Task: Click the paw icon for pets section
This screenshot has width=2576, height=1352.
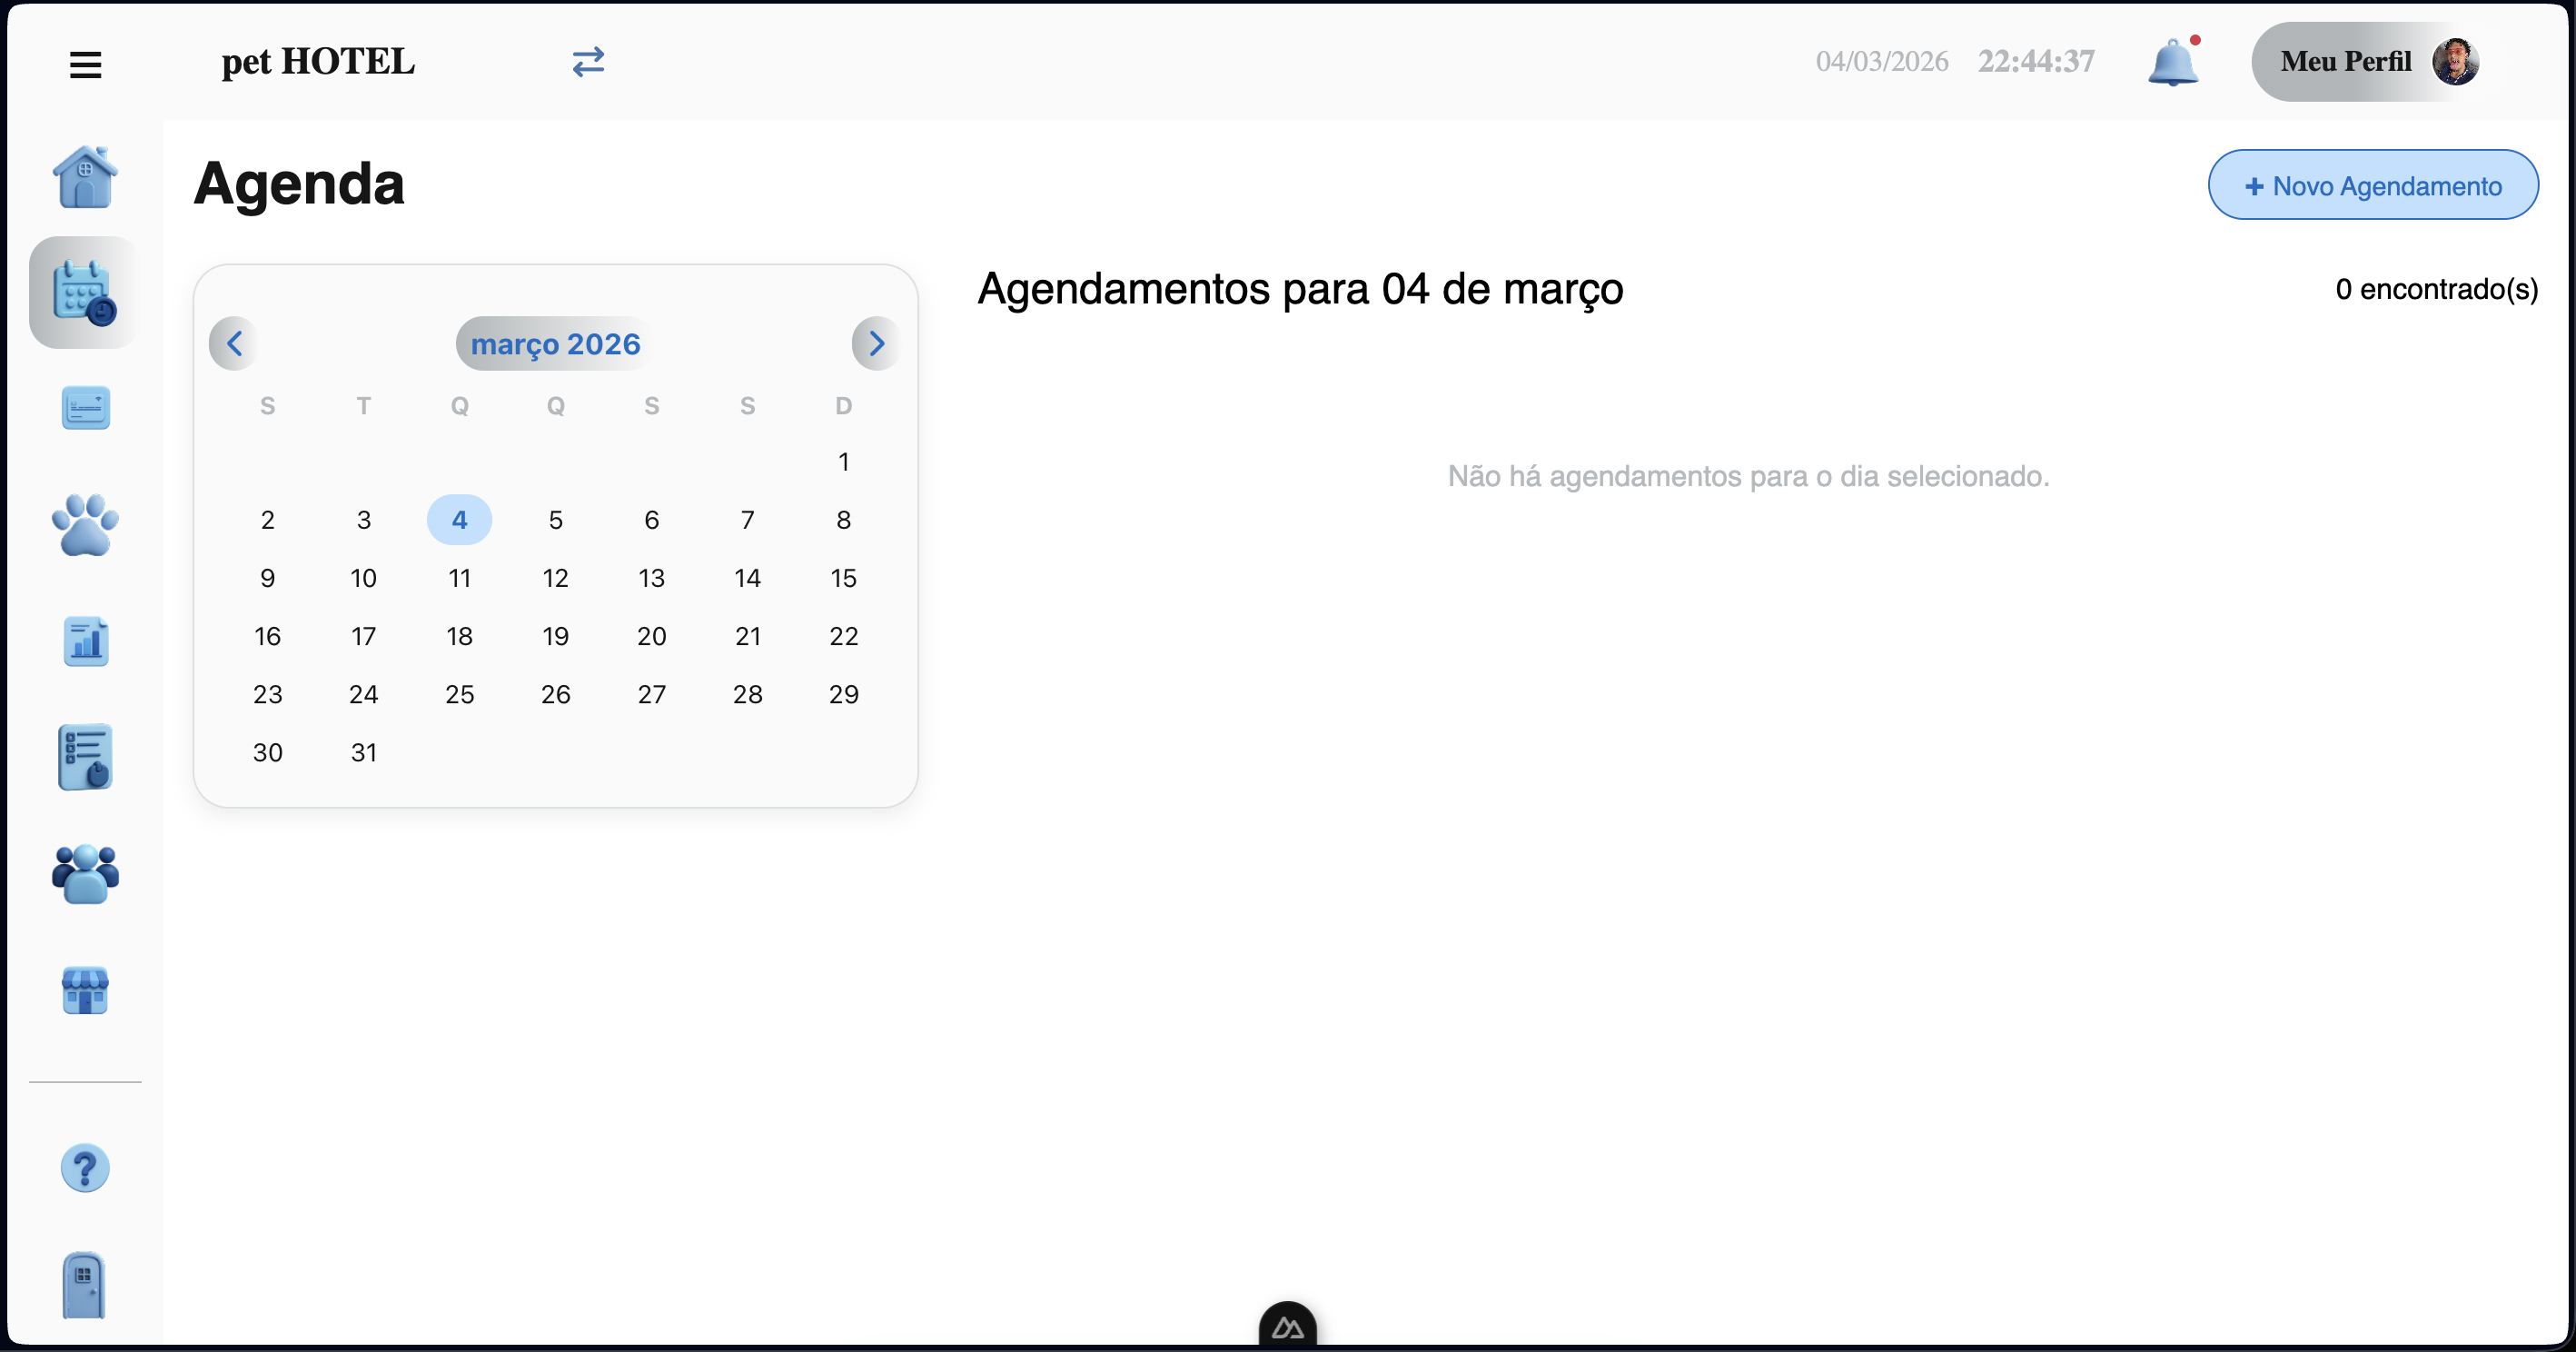Action: 85,525
